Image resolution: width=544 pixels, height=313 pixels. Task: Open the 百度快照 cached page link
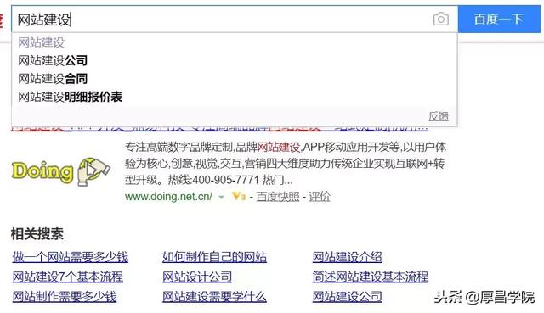click(278, 197)
